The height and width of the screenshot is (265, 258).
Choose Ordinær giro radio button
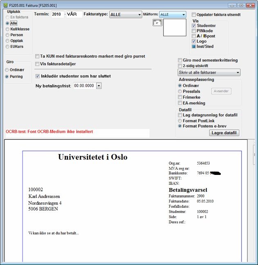click(7, 70)
